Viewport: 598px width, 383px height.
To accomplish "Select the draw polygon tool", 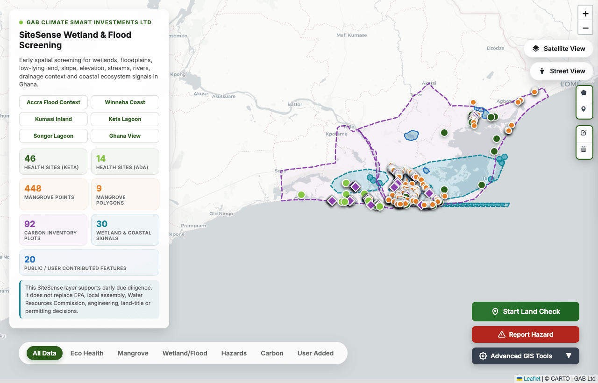I will click(584, 92).
